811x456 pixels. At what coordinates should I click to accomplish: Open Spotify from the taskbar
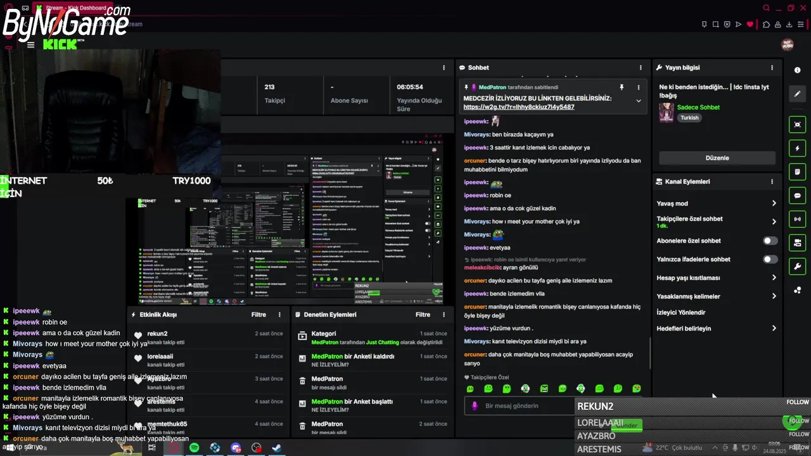click(x=194, y=448)
